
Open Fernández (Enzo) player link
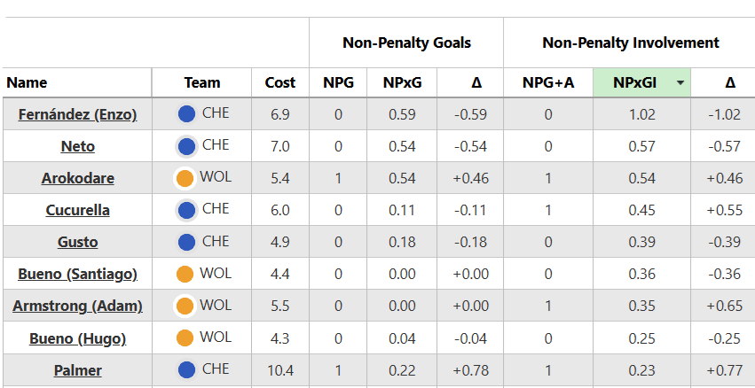pyautogui.click(x=77, y=114)
